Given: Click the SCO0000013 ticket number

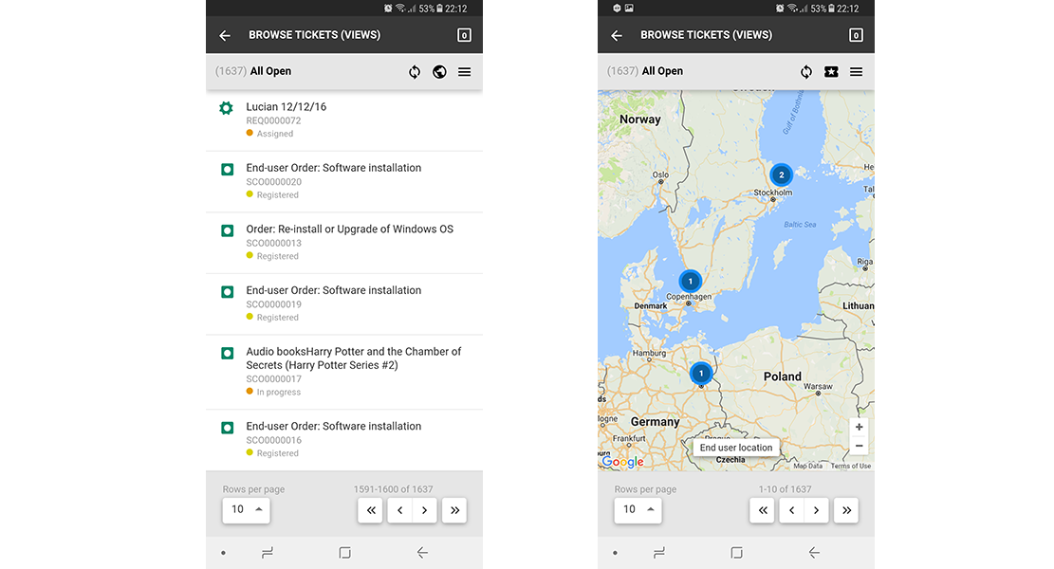Looking at the screenshot, I should 273,243.
